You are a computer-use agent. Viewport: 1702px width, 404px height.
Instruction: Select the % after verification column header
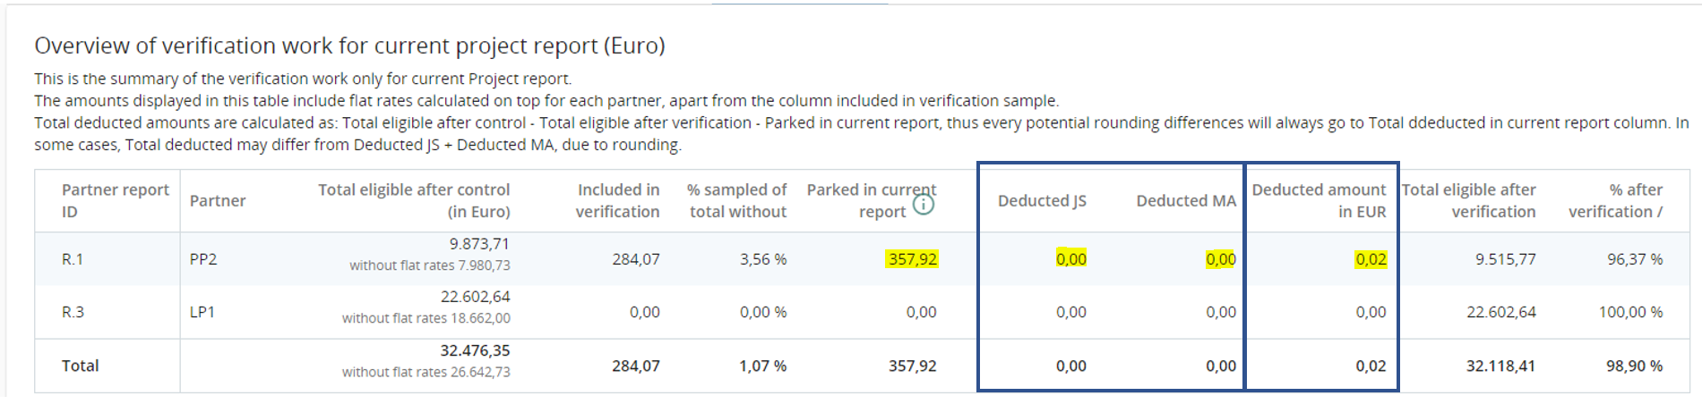(1615, 200)
